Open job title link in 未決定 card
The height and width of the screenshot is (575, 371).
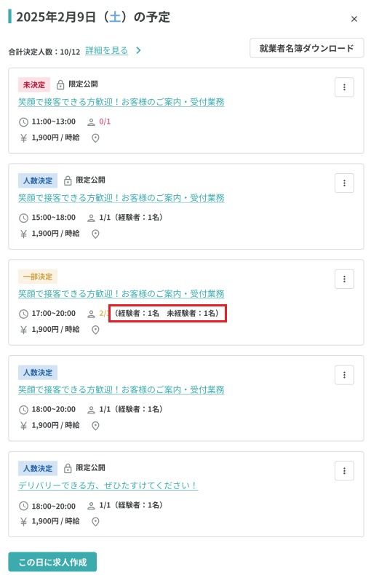point(121,102)
